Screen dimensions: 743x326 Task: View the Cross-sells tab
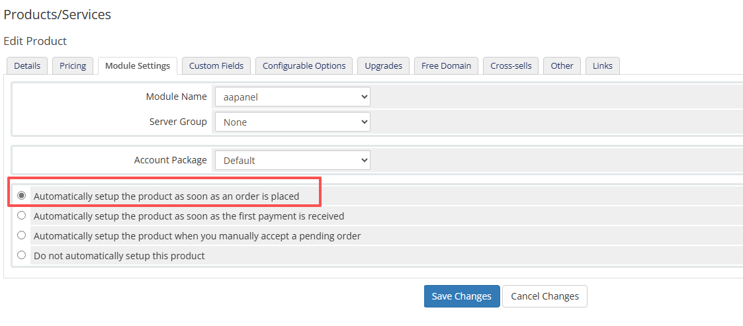point(511,65)
